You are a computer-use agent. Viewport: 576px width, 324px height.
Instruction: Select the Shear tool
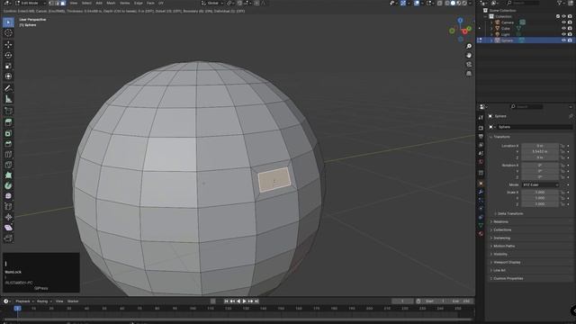point(8,228)
